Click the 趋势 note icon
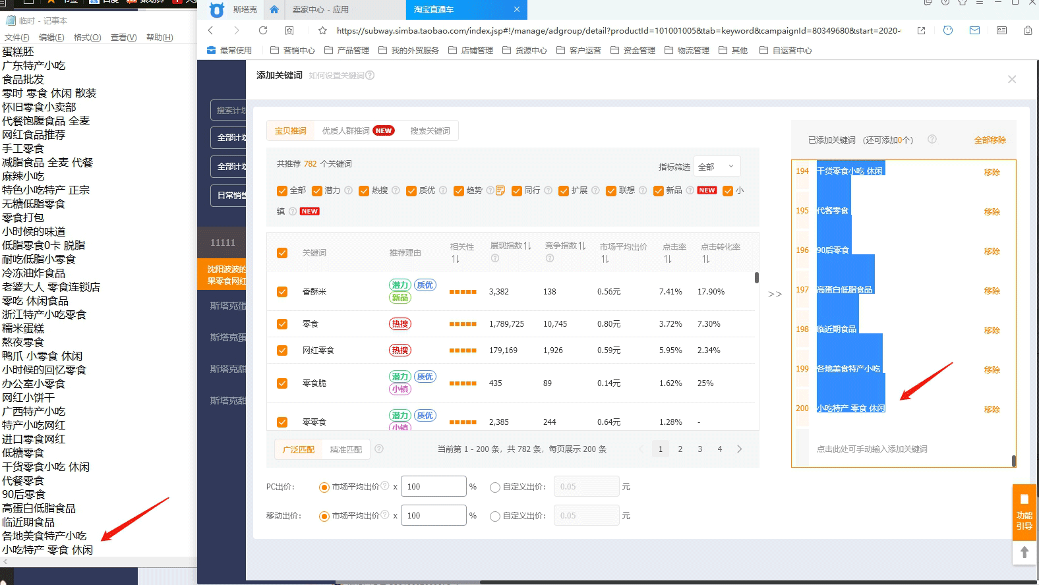 (500, 190)
